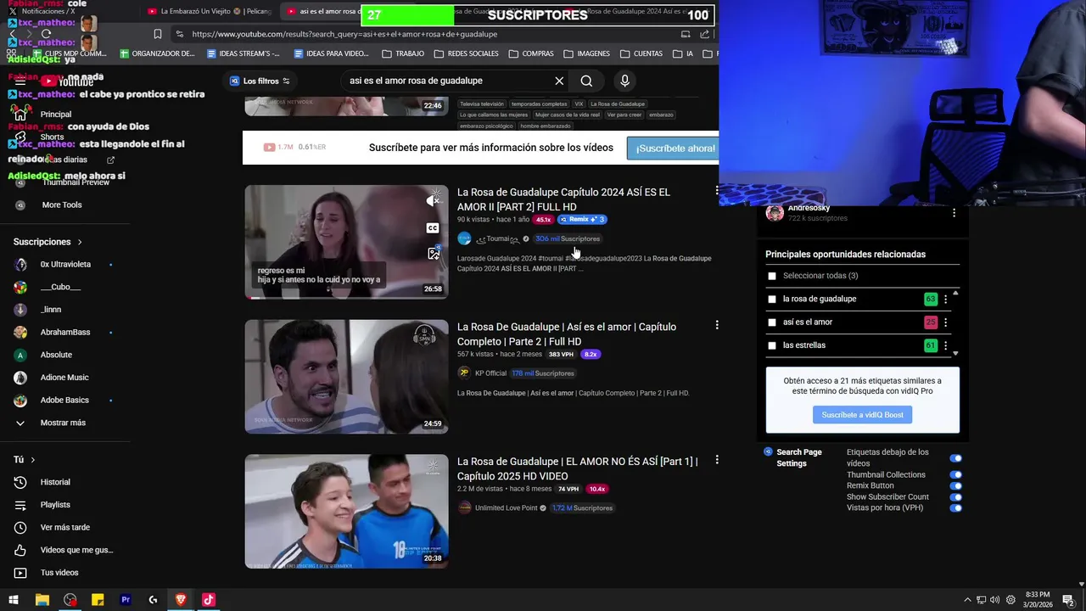Mute preview on the first video thumbnail
The height and width of the screenshot is (611, 1086).
(433, 201)
